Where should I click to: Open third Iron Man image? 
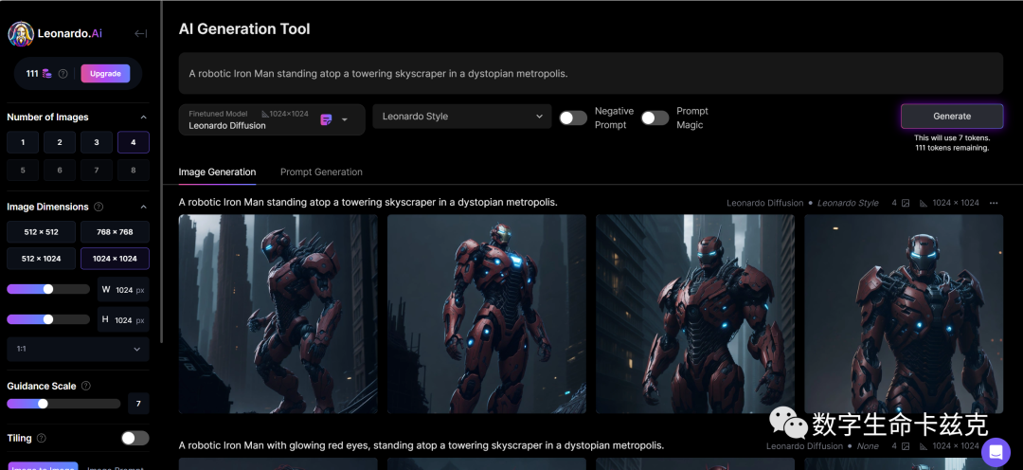tap(695, 314)
